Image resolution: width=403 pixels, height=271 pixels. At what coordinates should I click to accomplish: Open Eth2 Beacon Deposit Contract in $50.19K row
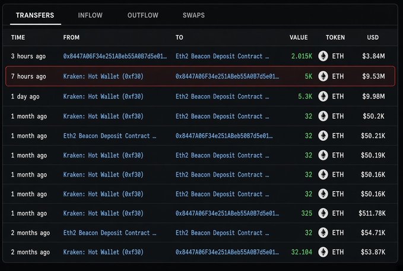coord(223,155)
